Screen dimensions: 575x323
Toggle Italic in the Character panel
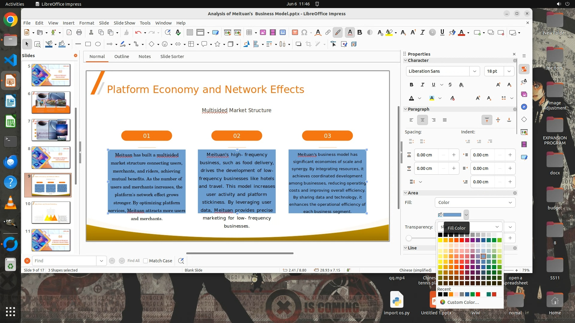pyautogui.click(x=422, y=85)
